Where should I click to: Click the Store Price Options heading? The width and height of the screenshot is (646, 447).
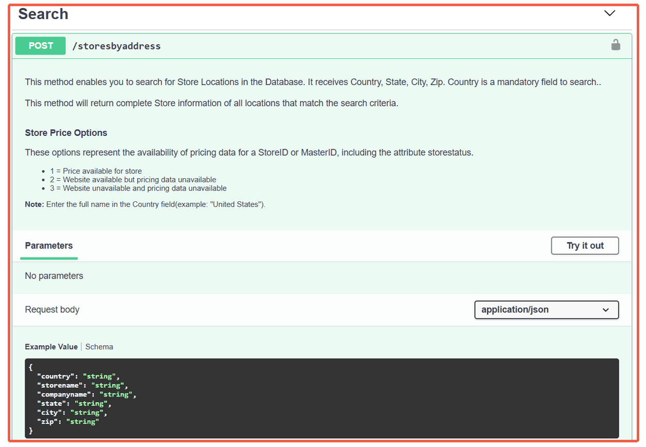[66, 133]
